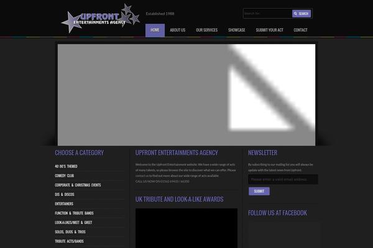Select the 40-90's Themed category
This screenshot has width=373, height=248.
pyautogui.click(x=66, y=166)
